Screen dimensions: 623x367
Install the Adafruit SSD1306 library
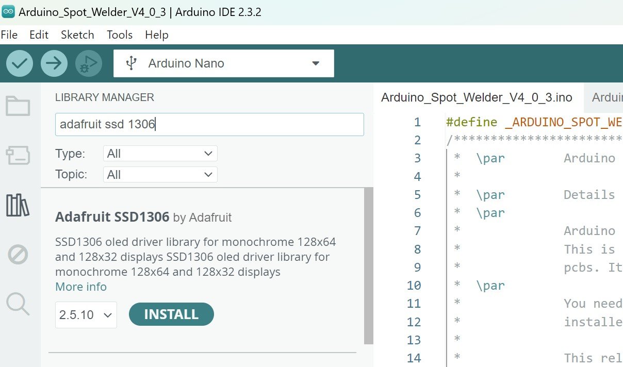pos(171,314)
